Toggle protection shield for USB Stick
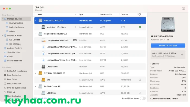 pos(140,93)
